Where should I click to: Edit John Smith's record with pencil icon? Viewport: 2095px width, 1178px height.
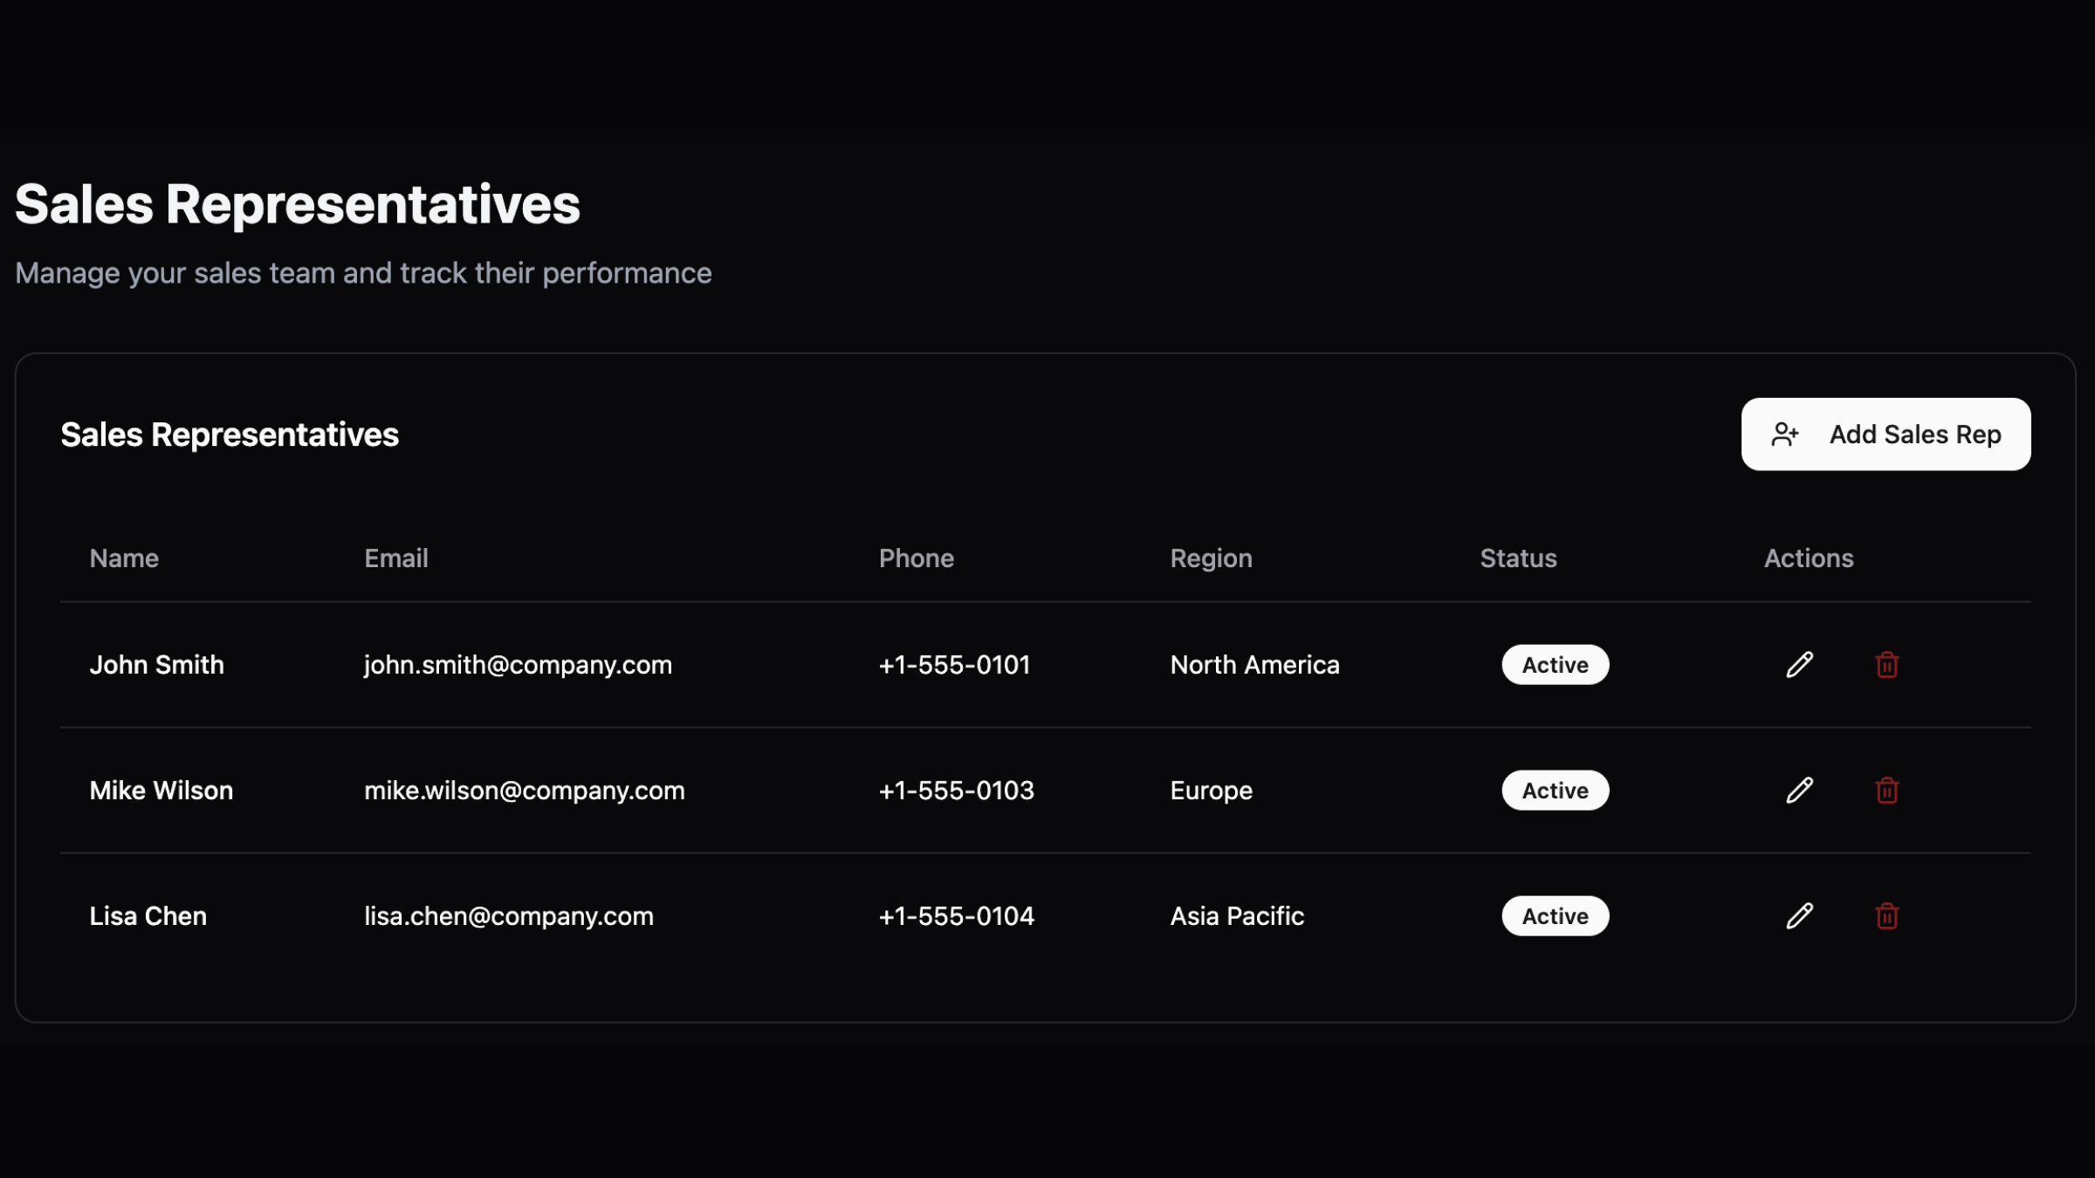(x=1799, y=665)
